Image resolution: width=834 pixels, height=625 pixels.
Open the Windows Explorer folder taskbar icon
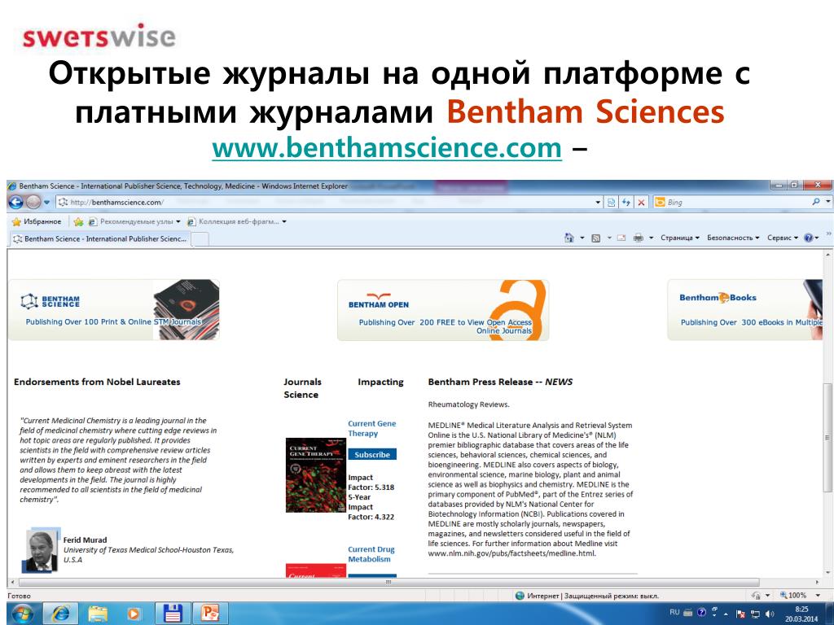[x=98, y=614]
